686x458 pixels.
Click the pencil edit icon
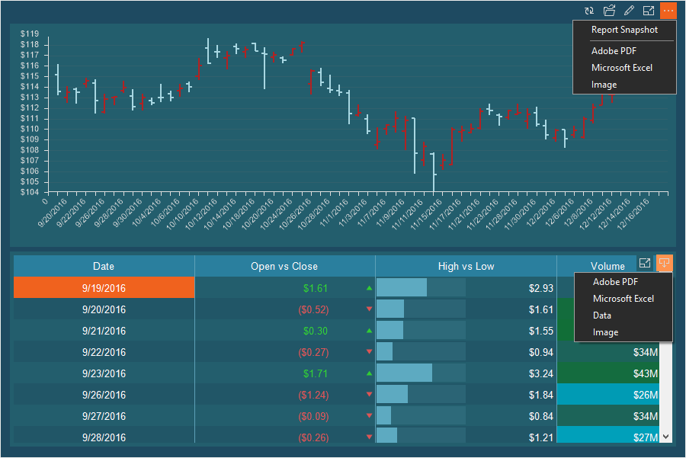(629, 11)
